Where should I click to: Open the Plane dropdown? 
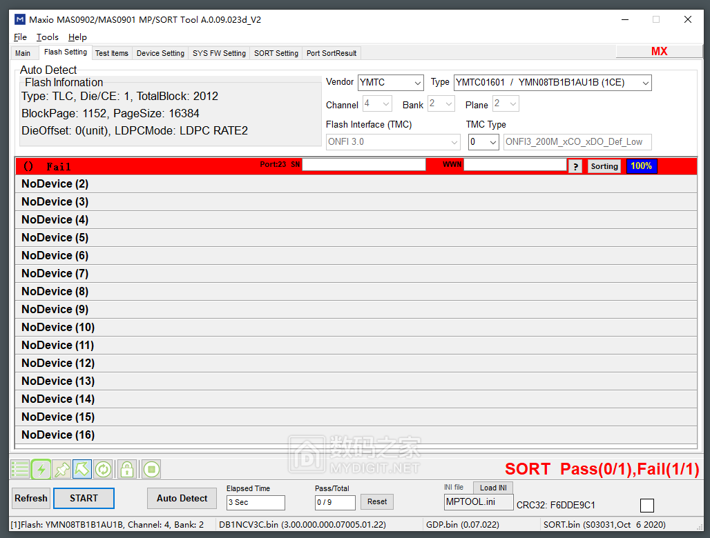coord(506,104)
